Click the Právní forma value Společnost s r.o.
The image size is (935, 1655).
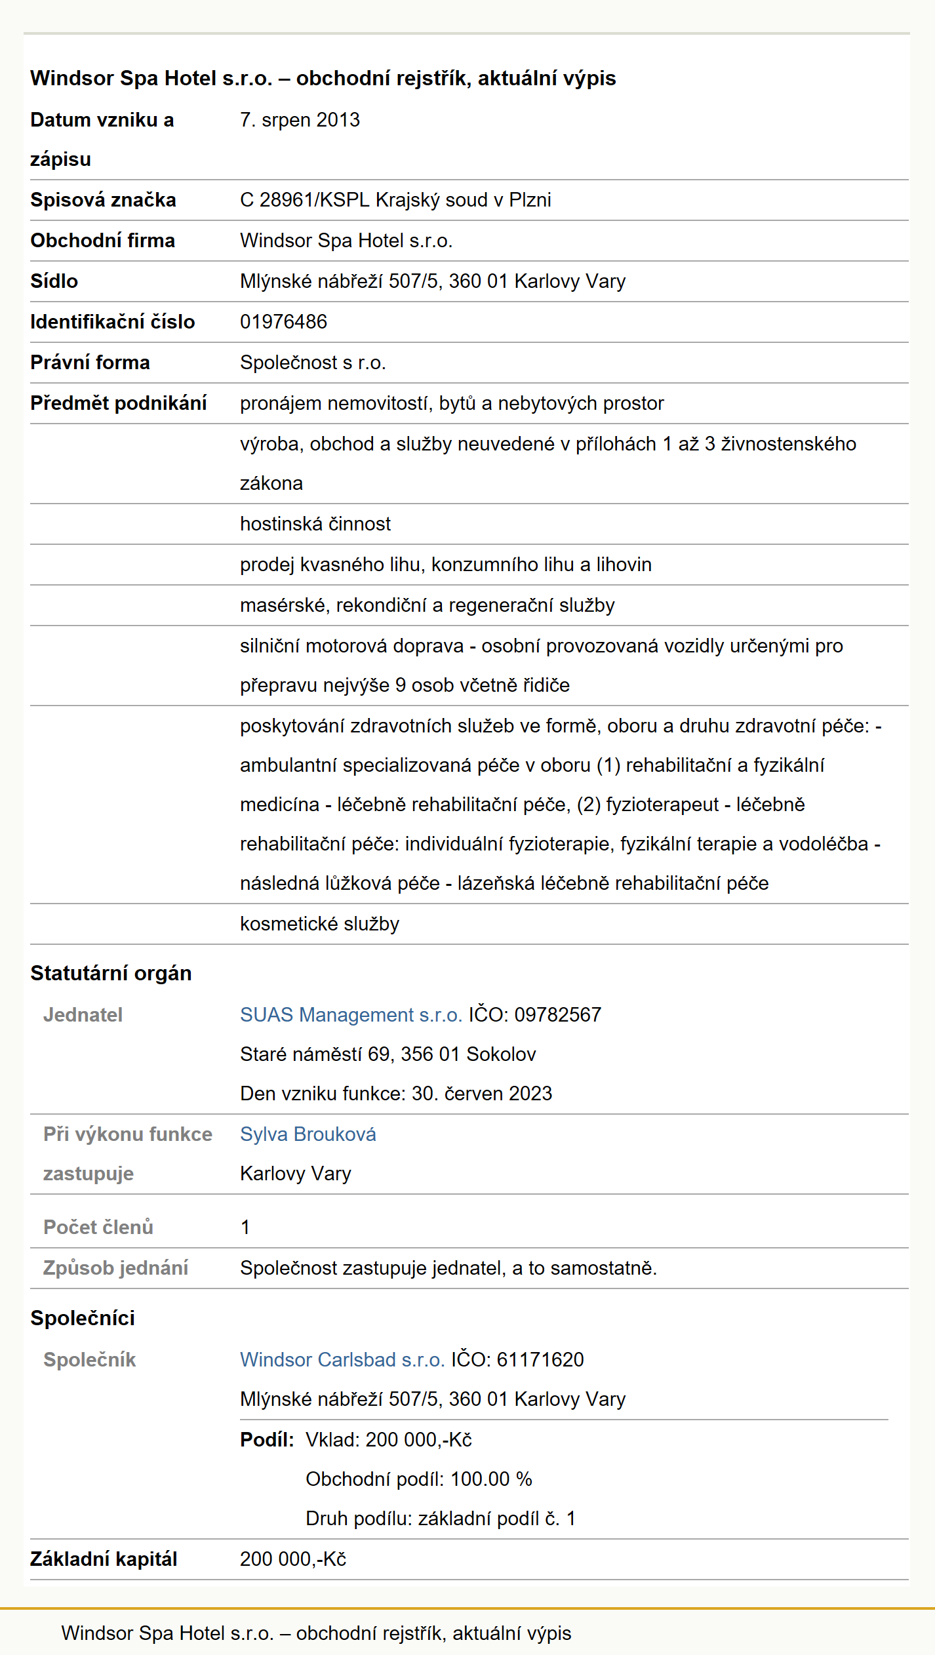coord(313,362)
